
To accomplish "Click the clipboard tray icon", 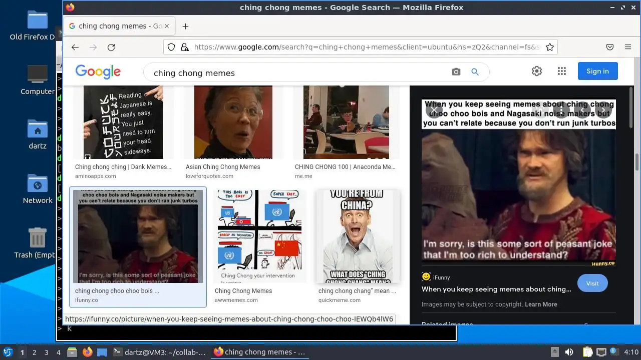I will (587, 352).
